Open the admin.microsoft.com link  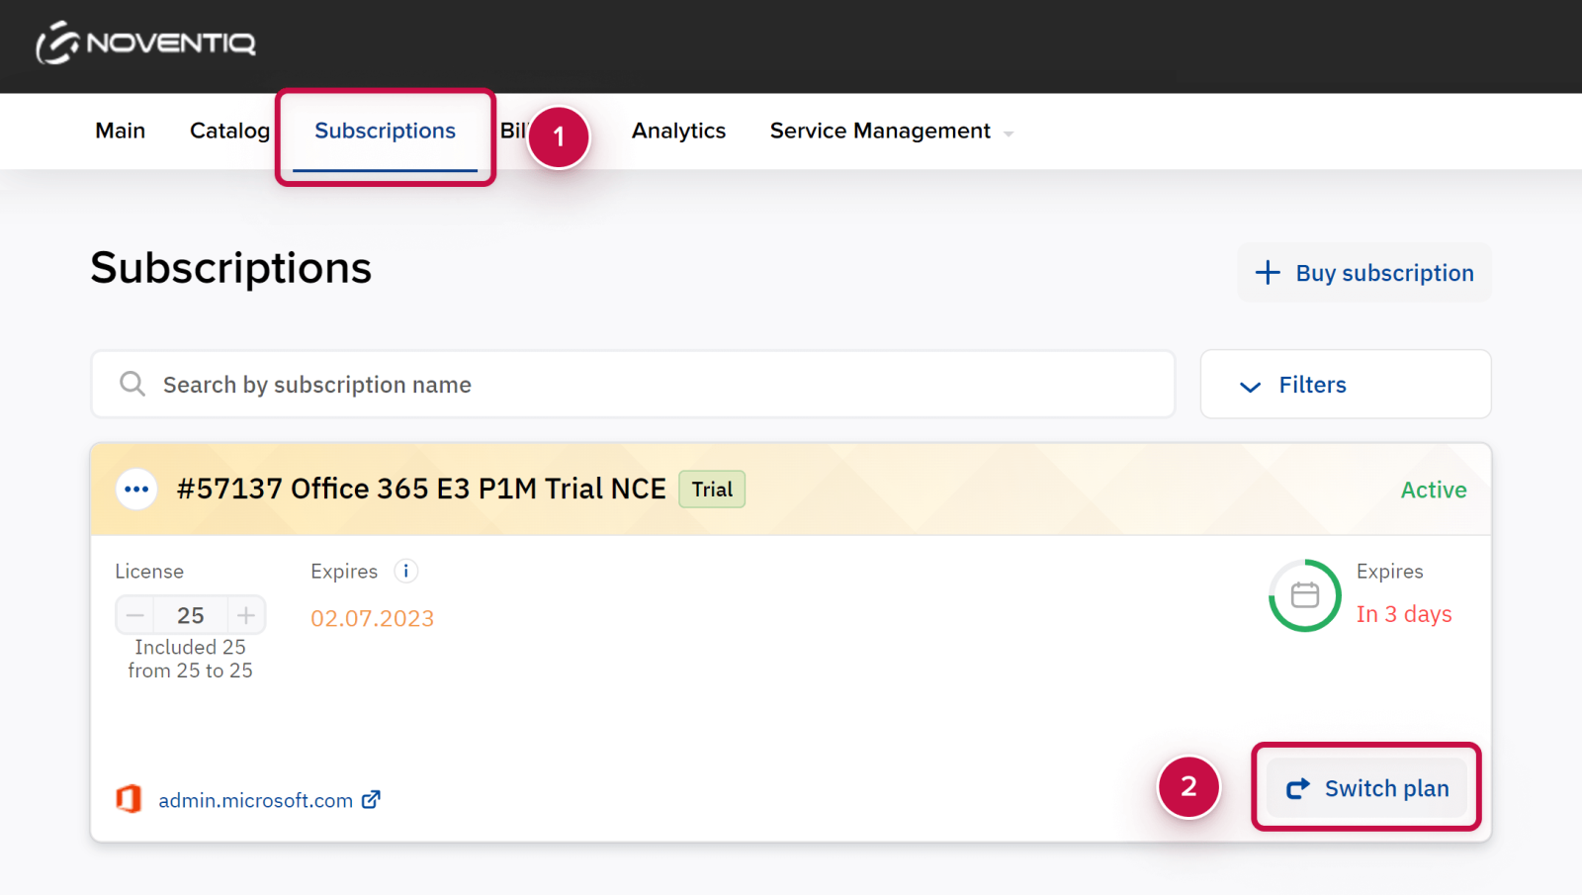coord(255,800)
